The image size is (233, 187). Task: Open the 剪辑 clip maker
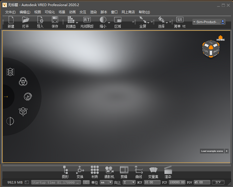pos(124,172)
